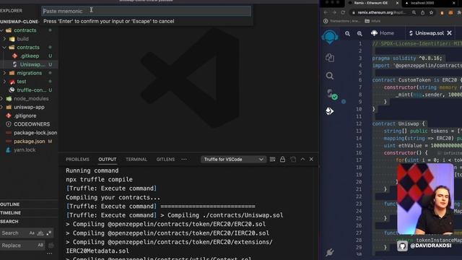Reload the Remix browser page
The height and width of the screenshot is (260, 462).
coord(343,12)
